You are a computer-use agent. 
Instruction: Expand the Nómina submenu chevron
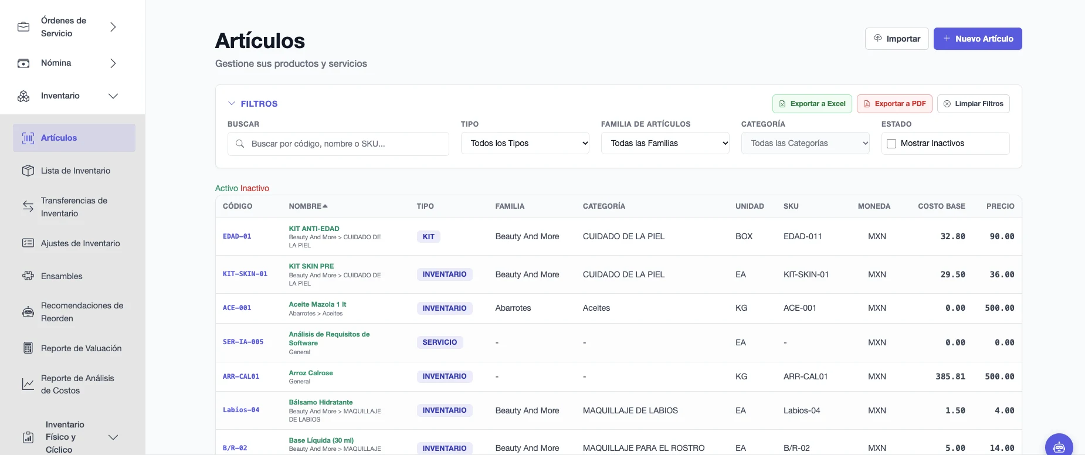tap(113, 63)
